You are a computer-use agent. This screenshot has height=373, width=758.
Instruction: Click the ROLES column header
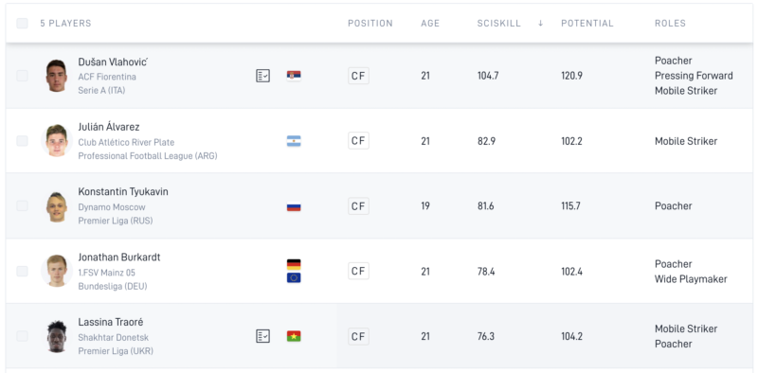point(670,23)
